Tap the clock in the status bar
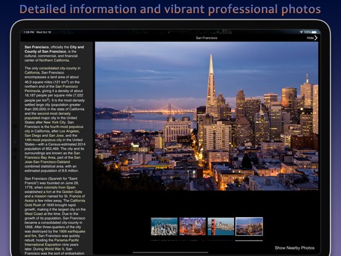Screen dimensions: 341x256 (29, 32)
